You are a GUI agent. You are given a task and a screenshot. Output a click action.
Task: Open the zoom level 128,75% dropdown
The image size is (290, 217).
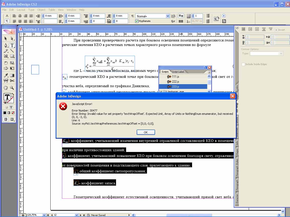(x=44, y=215)
